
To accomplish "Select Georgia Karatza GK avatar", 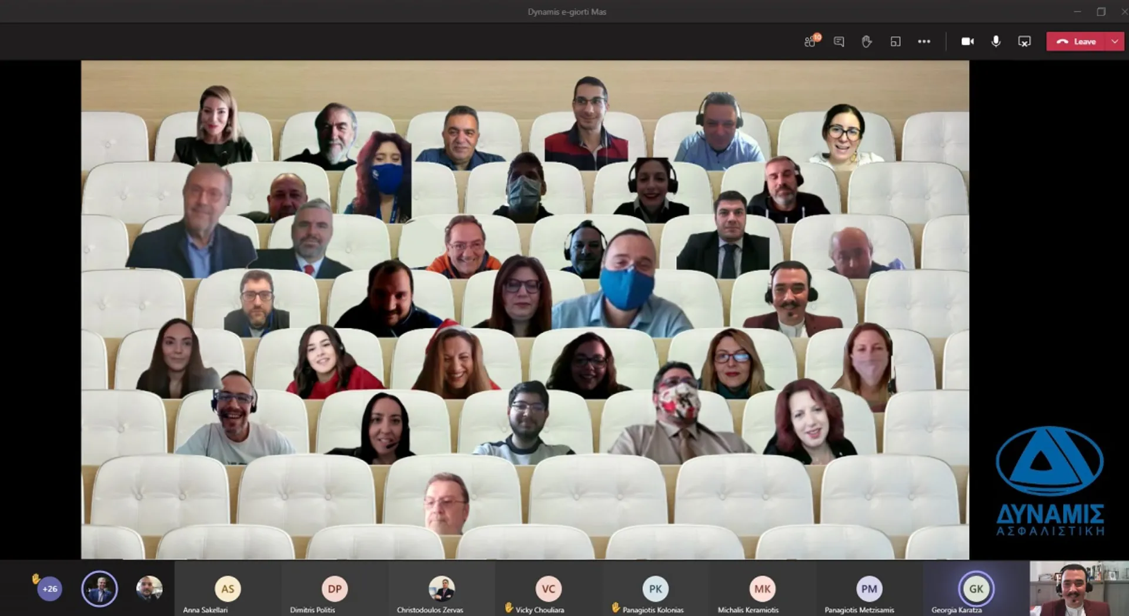I will pyautogui.click(x=976, y=588).
